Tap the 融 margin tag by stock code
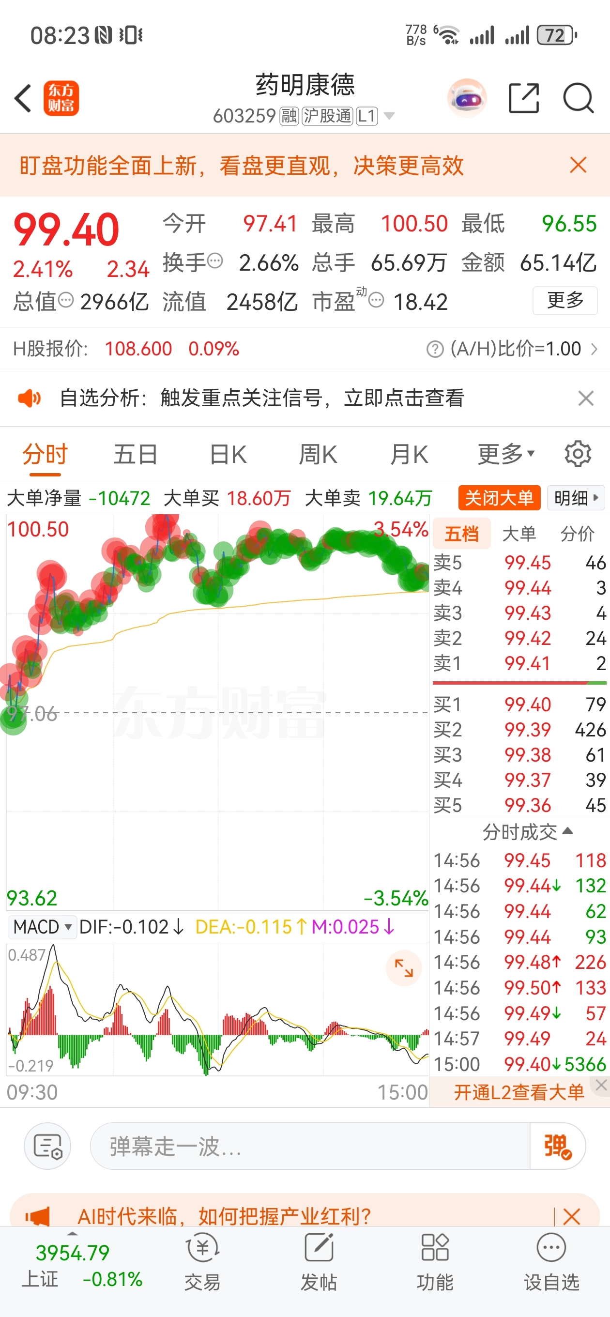Viewport: 610px width, 1317px height. pos(289,116)
